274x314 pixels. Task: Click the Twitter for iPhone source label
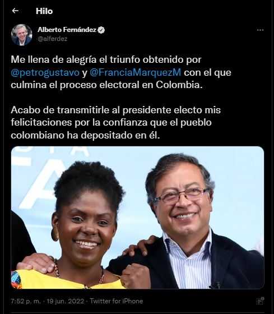tap(117, 301)
